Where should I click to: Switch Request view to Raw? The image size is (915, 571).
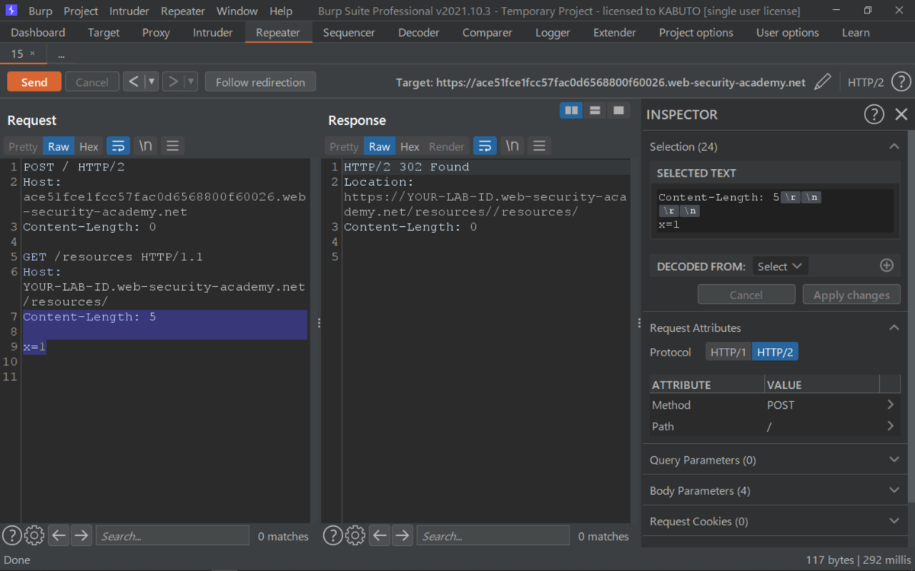(59, 147)
